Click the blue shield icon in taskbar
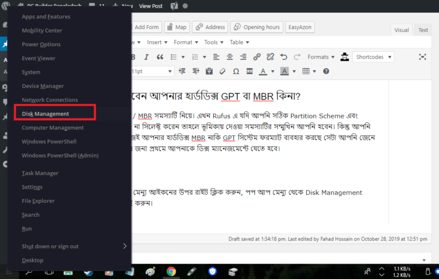Image resolution: width=439 pixels, height=279 pixels. [213, 272]
